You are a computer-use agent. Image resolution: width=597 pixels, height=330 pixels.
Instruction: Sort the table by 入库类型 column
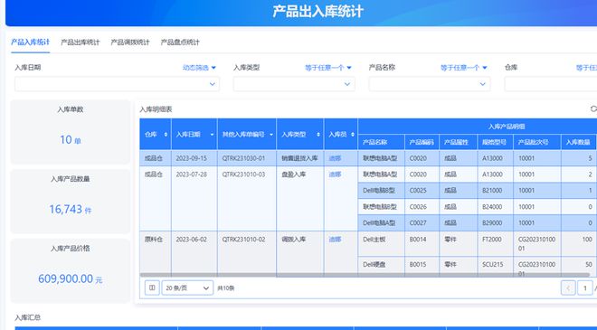pyautogui.click(x=318, y=135)
